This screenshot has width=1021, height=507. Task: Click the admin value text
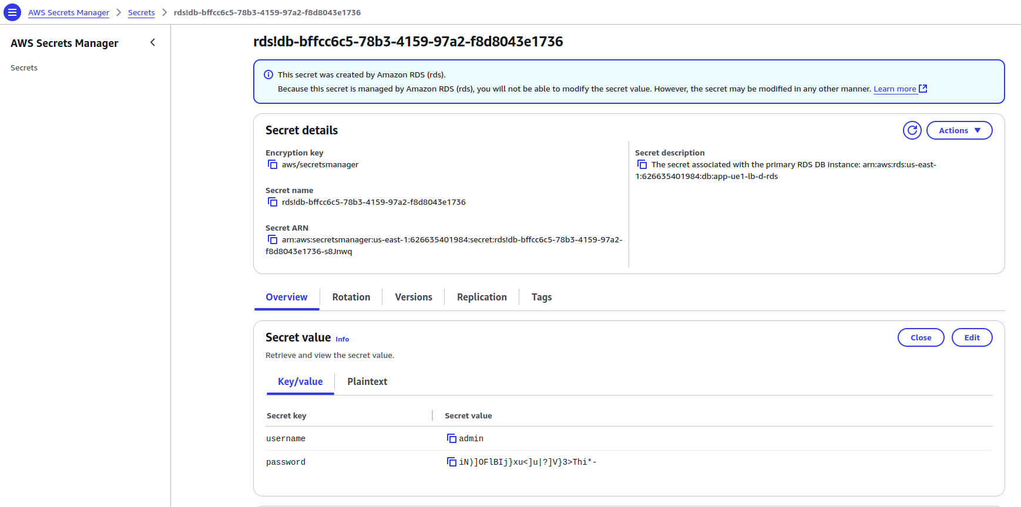(x=471, y=438)
